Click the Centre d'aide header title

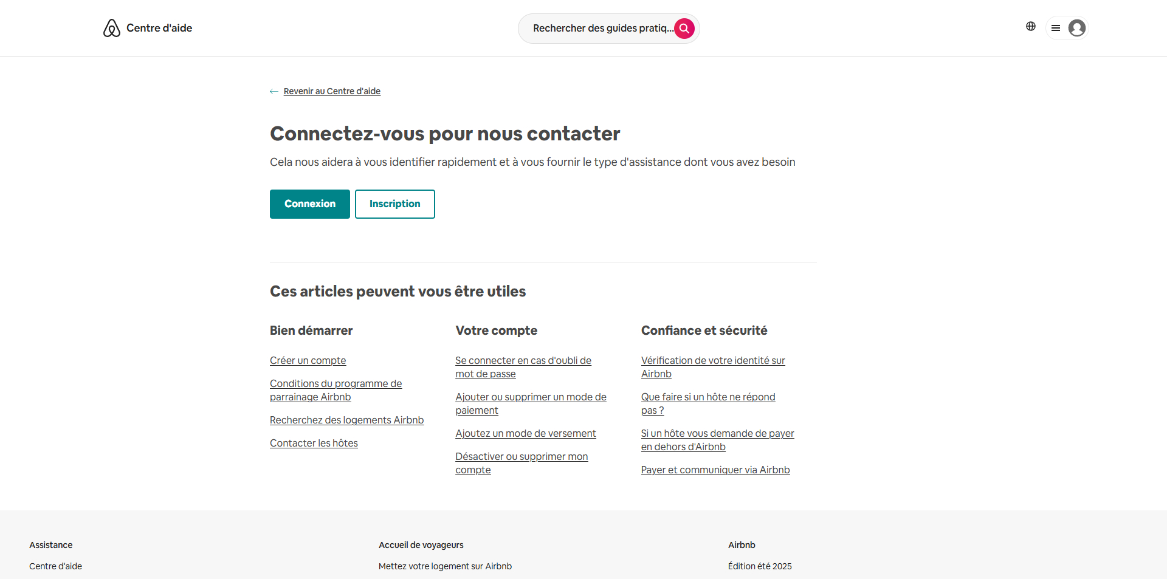click(159, 28)
